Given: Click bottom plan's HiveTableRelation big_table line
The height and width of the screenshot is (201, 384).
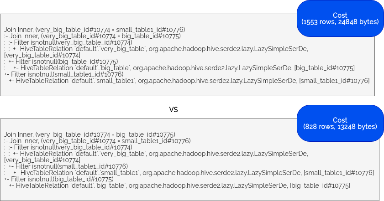Looking at the screenshot, I should (x=179, y=186).
